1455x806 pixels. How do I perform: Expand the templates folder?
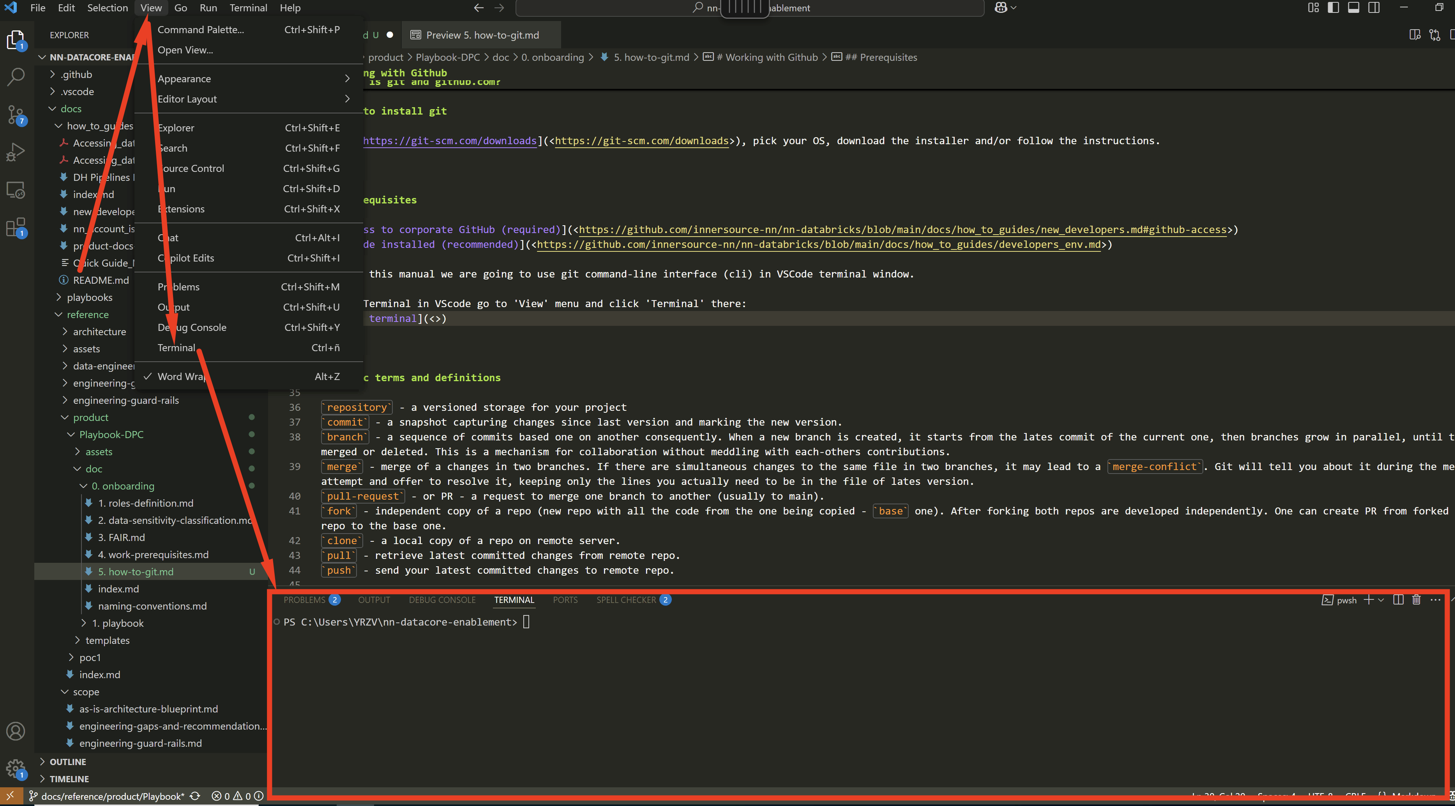tap(107, 640)
